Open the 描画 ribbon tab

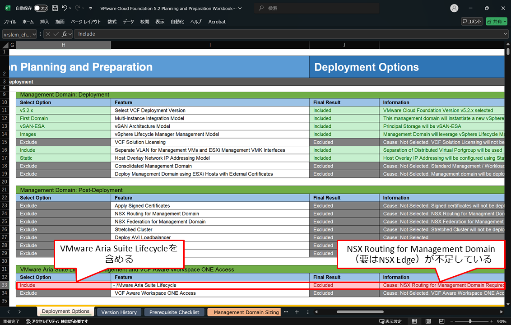coord(60,22)
